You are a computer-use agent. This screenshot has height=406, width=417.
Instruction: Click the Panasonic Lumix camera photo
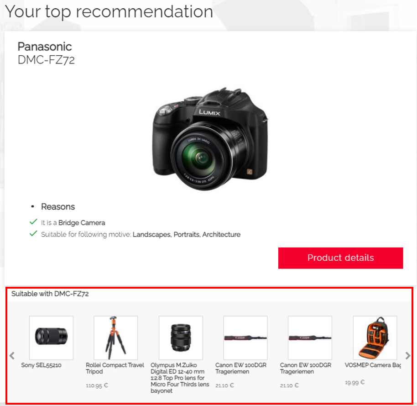click(x=210, y=138)
